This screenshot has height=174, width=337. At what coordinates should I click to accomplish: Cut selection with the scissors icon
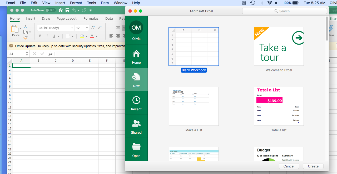click(26, 26)
